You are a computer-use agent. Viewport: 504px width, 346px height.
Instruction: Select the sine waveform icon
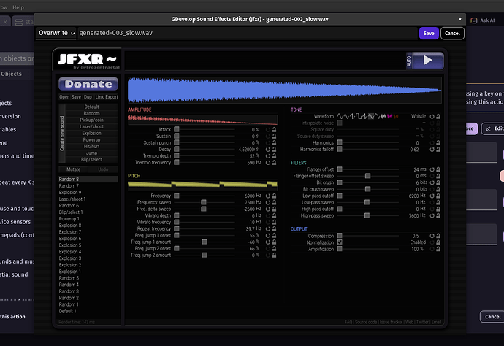click(x=340, y=116)
